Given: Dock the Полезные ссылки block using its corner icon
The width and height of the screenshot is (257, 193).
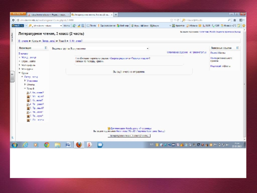Looking at the screenshot, I should (238, 48).
